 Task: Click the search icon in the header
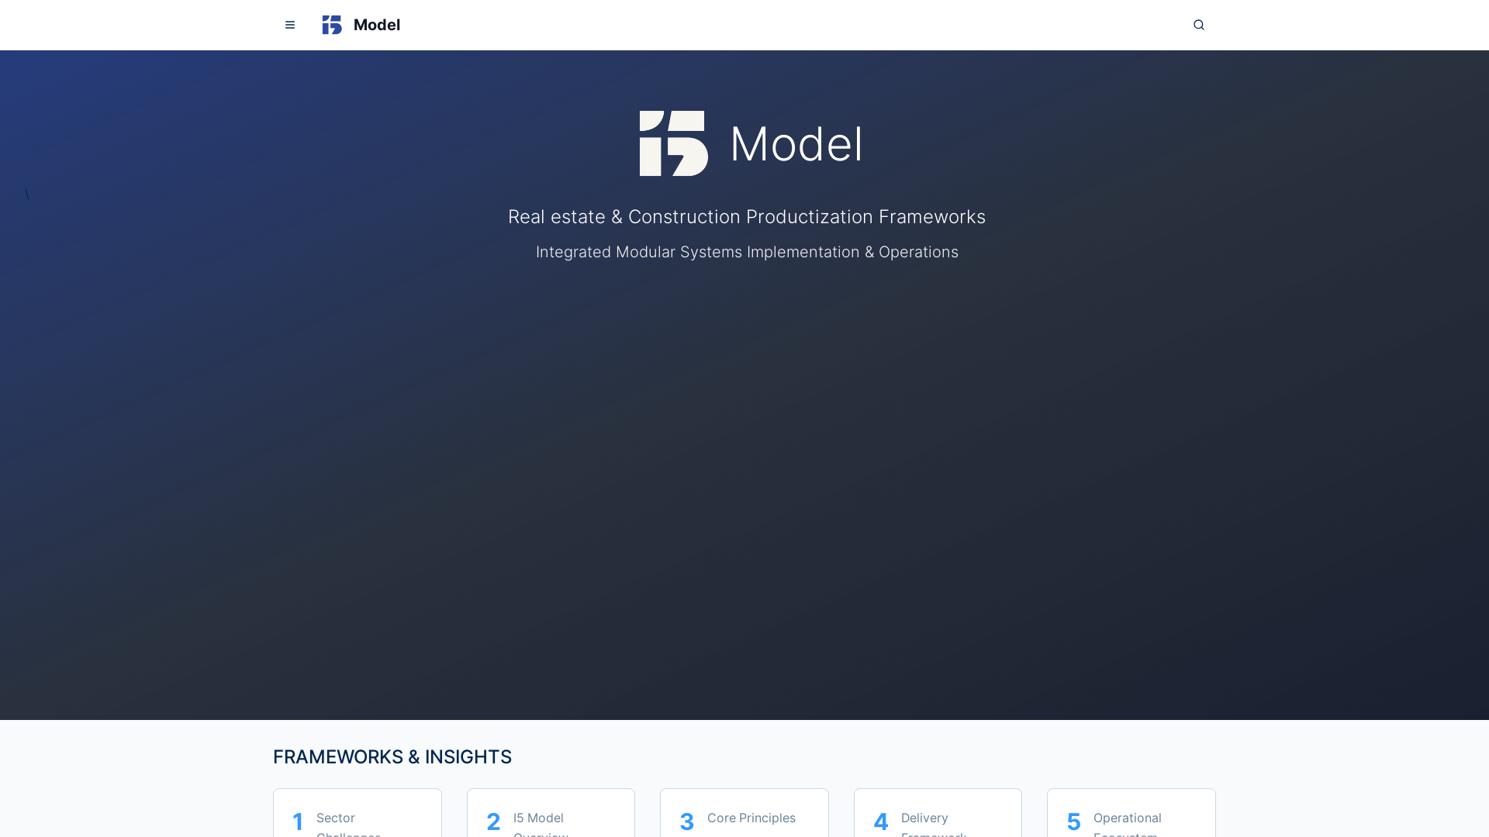[1199, 25]
